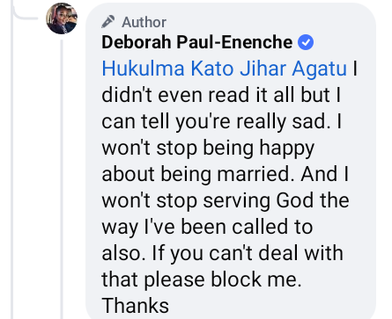Click the curved reply connector line
This screenshot has height=319, width=392.
click(26, 13)
